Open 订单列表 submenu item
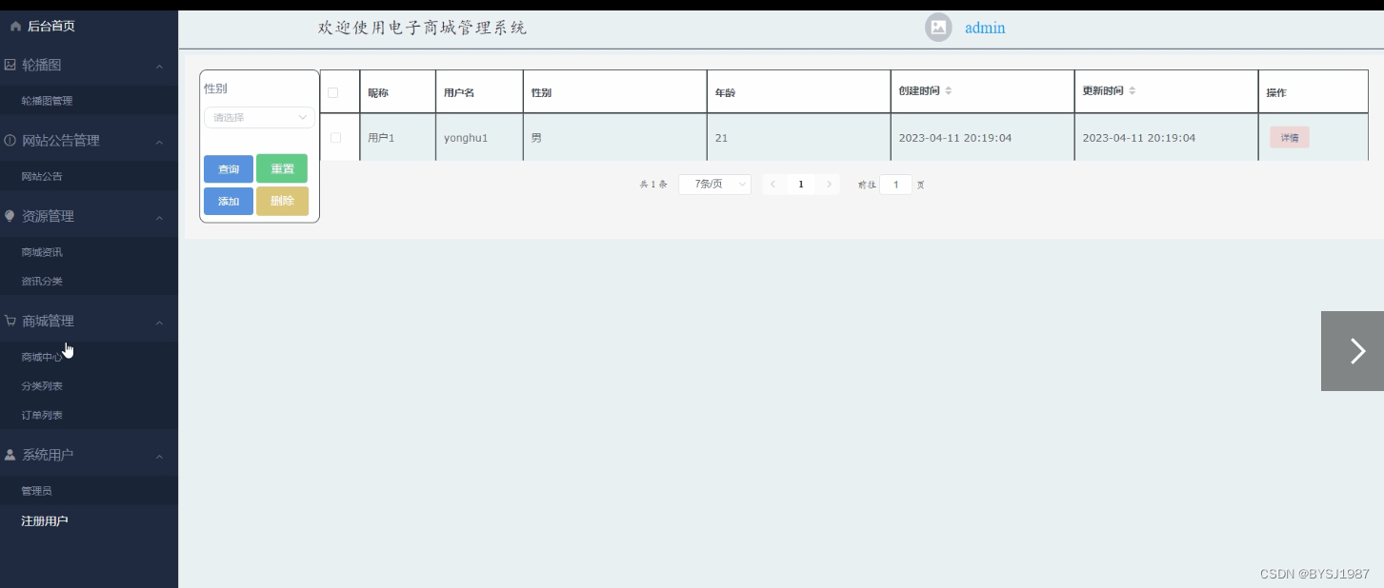The height and width of the screenshot is (588, 1384). 42,416
